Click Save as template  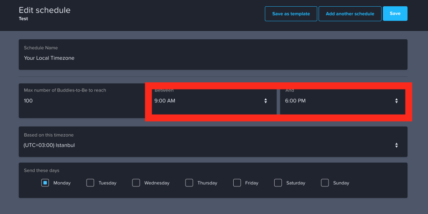click(291, 14)
